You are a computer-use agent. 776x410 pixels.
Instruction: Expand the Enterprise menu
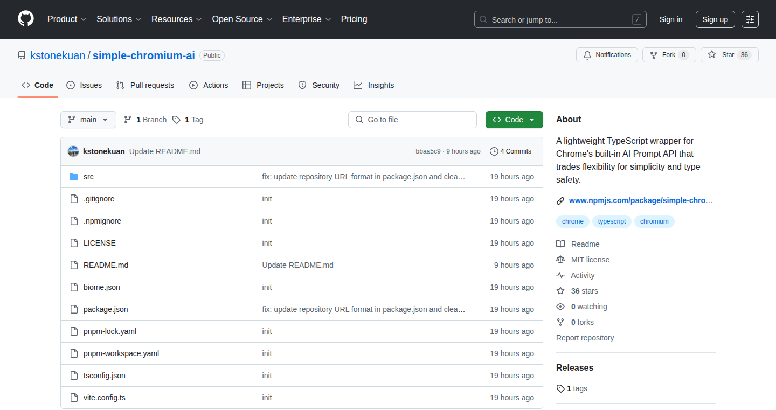307,19
